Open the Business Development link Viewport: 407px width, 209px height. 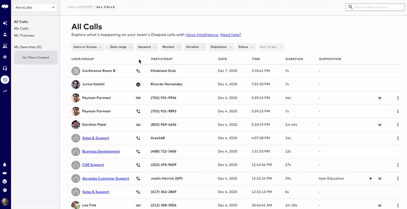coord(101,151)
